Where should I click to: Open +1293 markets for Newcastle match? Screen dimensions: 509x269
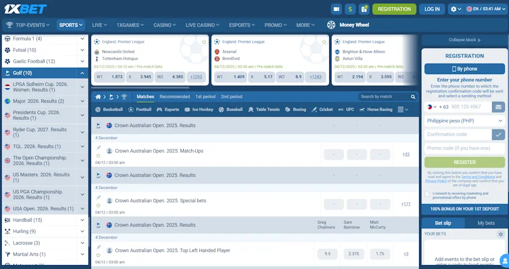pyautogui.click(x=196, y=77)
